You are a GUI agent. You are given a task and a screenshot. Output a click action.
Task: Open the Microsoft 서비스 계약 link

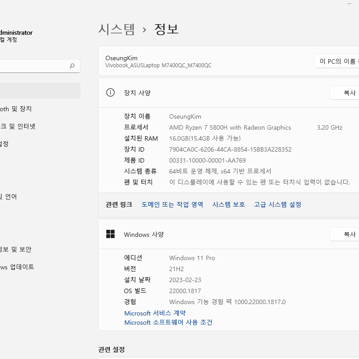pos(155,313)
